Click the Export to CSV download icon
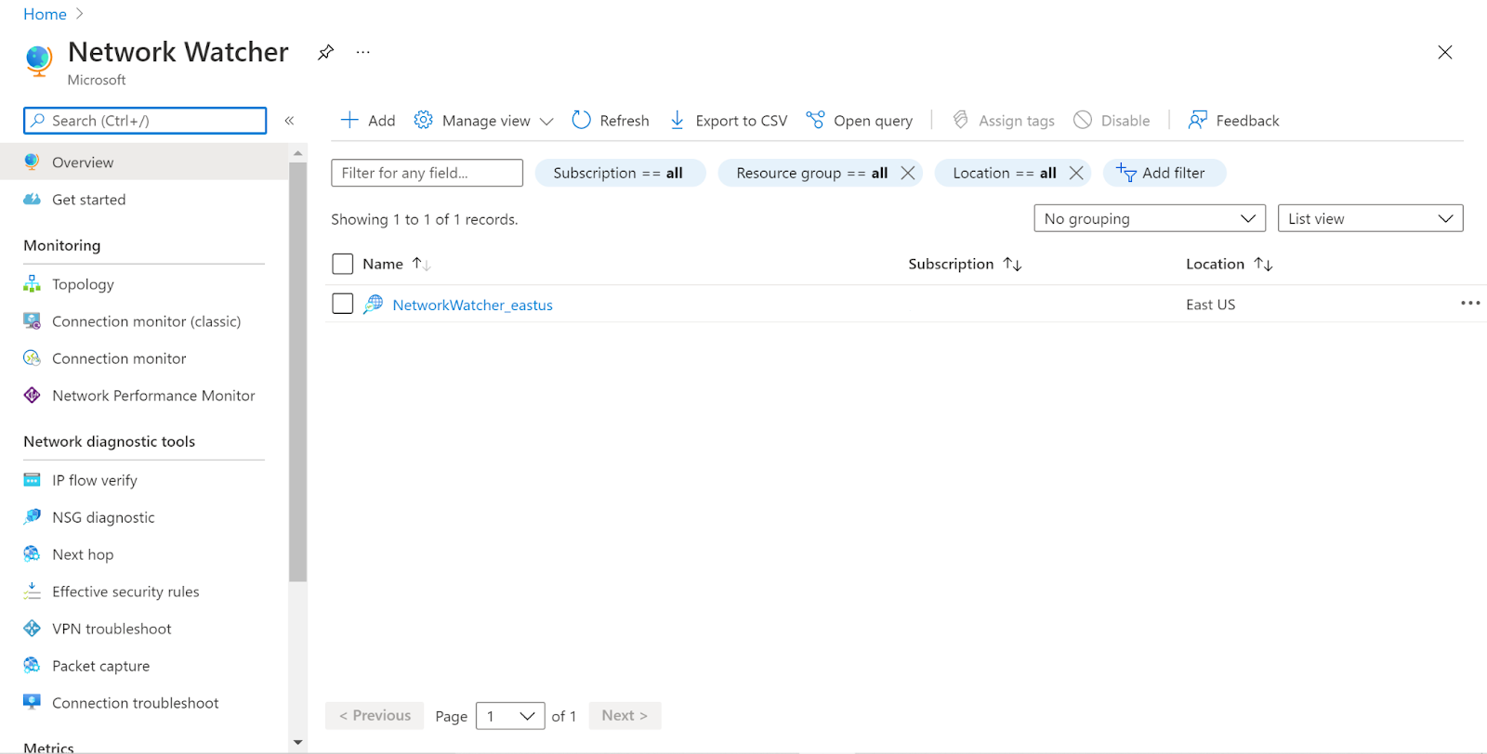 click(x=678, y=121)
